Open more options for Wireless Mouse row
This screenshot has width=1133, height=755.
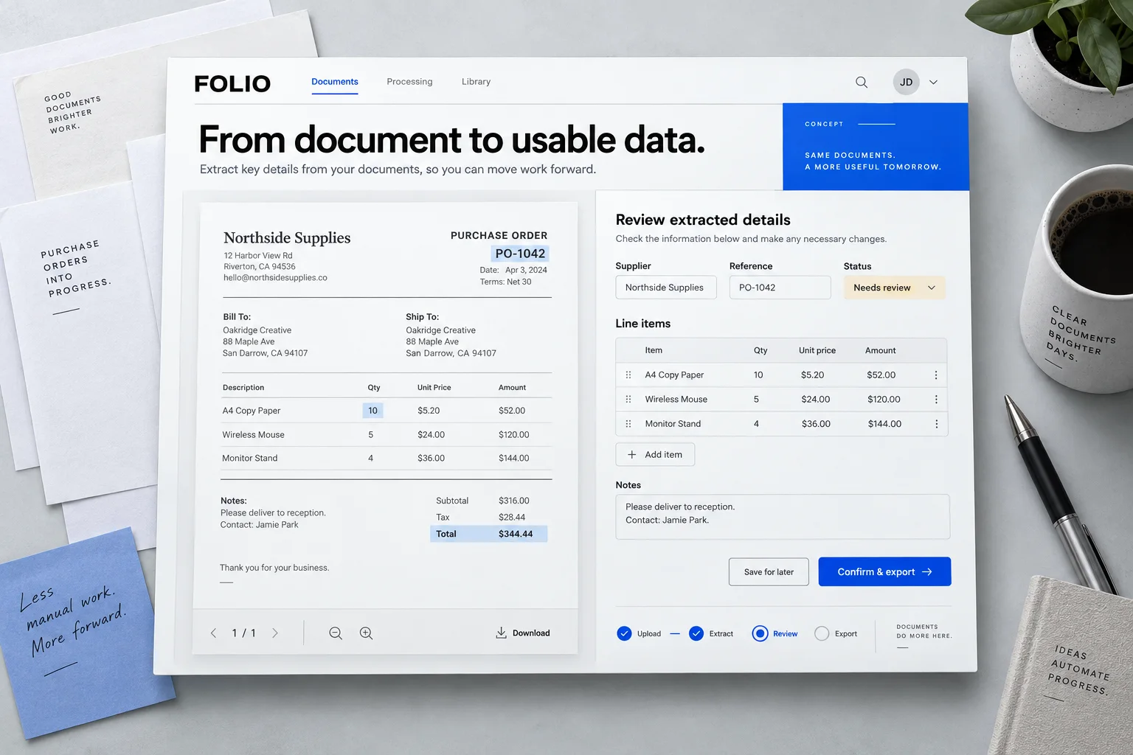(x=936, y=400)
